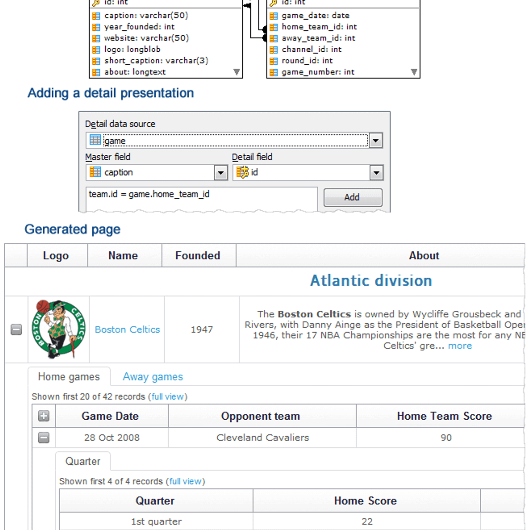Click the Opponent team column header
The width and height of the screenshot is (530, 530).
tap(262, 416)
